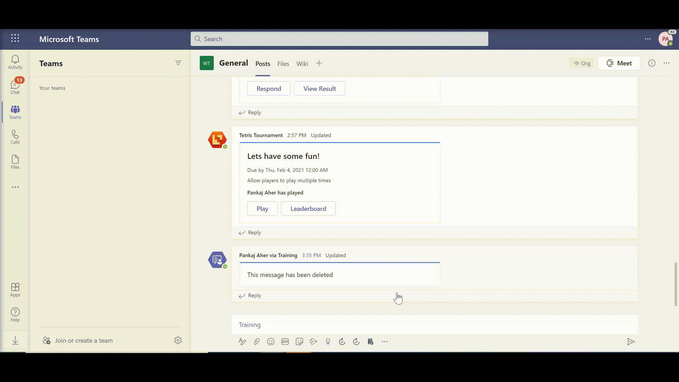Open Apps section
Viewport: 679px width, 382px height.
(15, 289)
